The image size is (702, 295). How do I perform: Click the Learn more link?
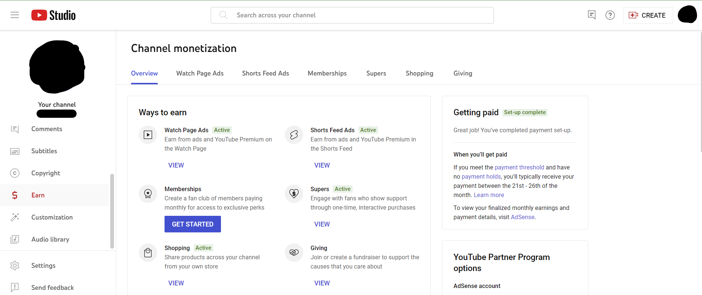(x=489, y=195)
